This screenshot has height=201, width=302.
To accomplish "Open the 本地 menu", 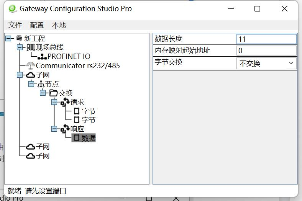I will pos(59,25).
